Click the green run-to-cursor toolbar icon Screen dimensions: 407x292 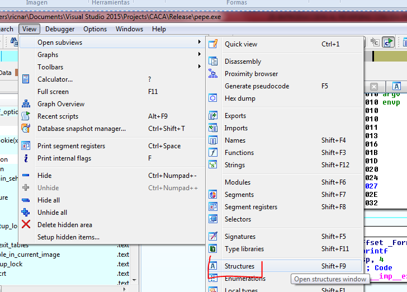click(x=388, y=43)
